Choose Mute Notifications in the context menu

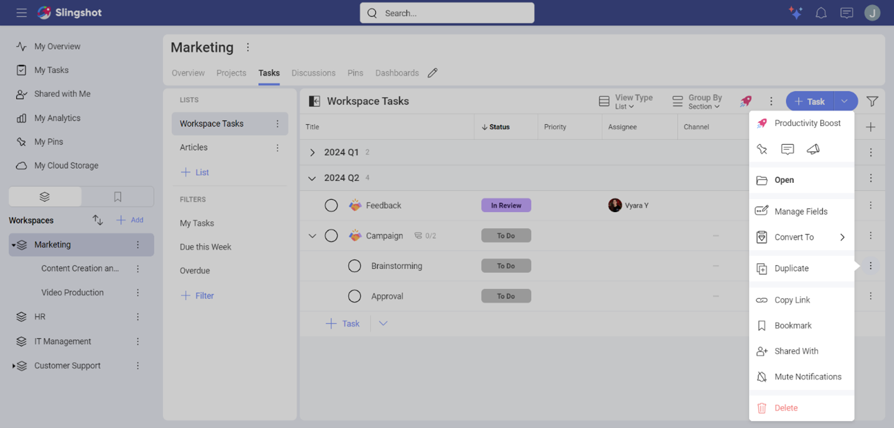coord(801,377)
